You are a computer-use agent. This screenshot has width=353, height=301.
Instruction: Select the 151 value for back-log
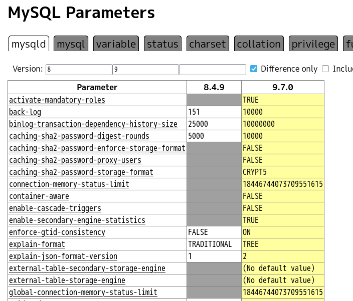(194, 112)
